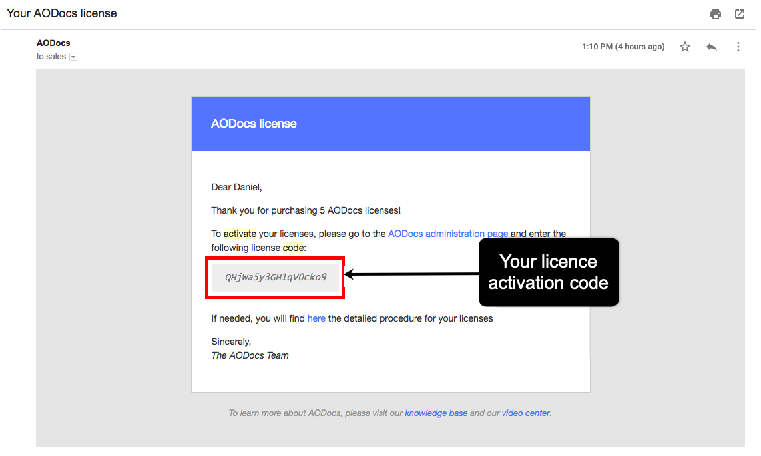Click the signature 'The AODocs Team'
Screen dimensions: 761x456
pos(250,355)
